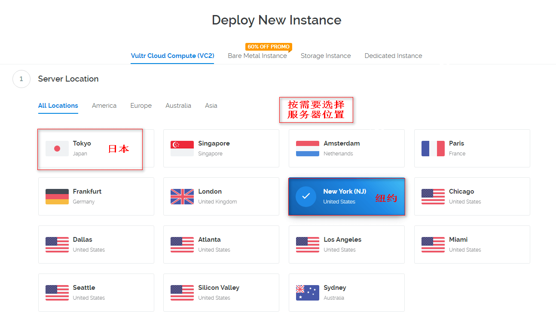The height and width of the screenshot is (313, 556).
Task: Click the Australian flag for Sydney
Action: tap(308, 293)
